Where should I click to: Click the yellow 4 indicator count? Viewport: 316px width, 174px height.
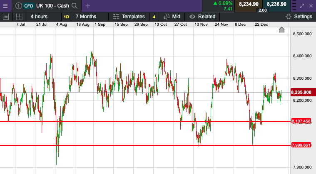[154, 17]
